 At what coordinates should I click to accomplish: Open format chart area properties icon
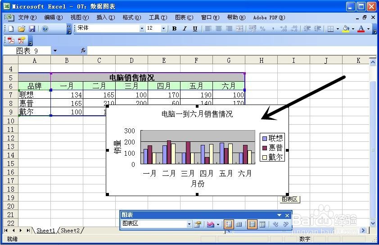[198, 224]
